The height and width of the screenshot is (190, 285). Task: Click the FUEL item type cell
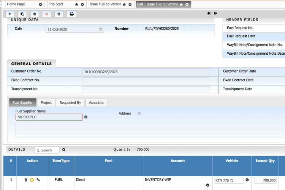coord(59,180)
